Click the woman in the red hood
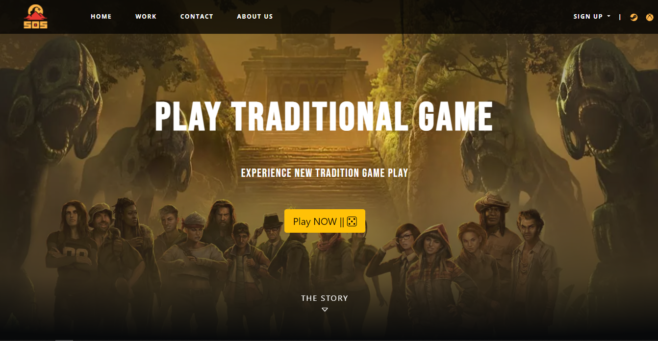 click(x=430, y=265)
